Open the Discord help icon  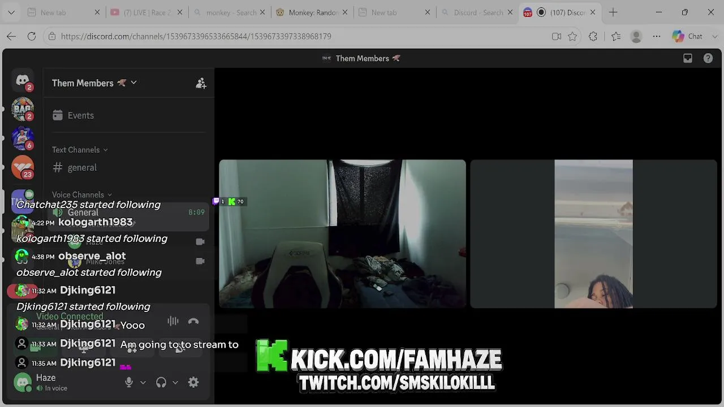pyautogui.click(x=708, y=58)
